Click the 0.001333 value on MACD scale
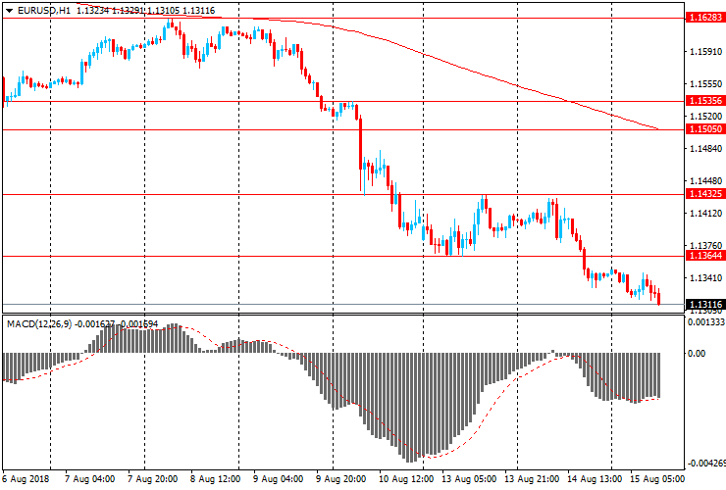Screen dimensions: 726x490 coord(705,321)
